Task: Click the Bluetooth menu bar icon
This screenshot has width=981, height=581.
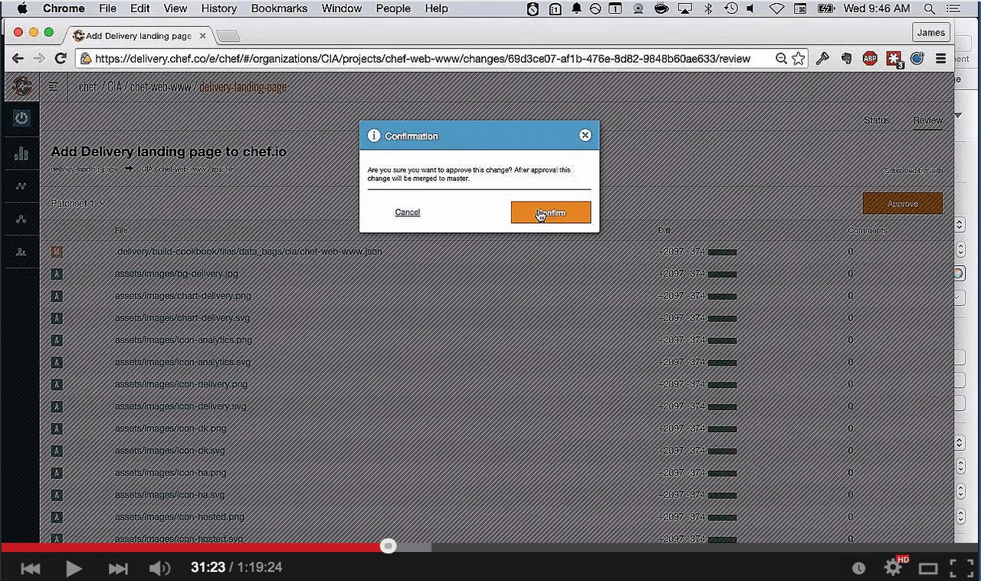Action: [x=708, y=8]
